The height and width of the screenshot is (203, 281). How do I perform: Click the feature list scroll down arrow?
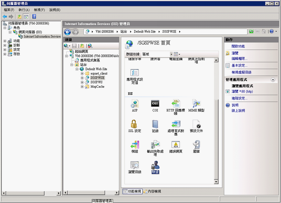point(216,182)
